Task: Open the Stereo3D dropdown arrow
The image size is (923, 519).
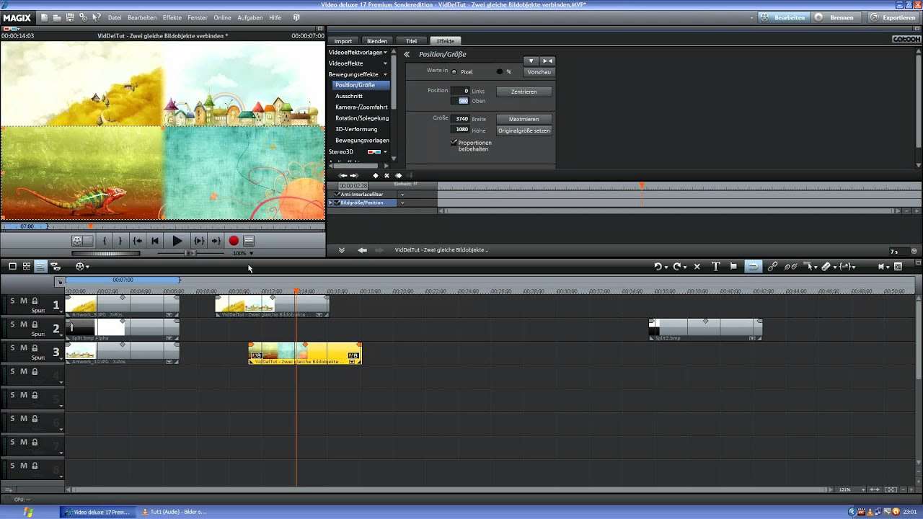Action: point(385,152)
